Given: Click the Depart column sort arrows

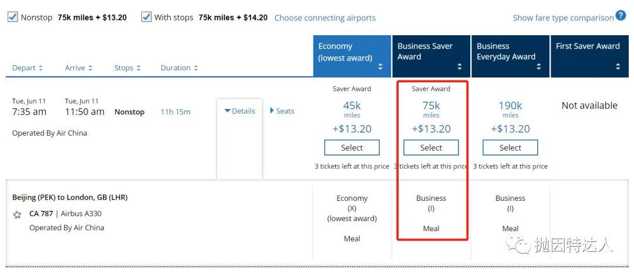Looking at the screenshot, I should (x=41, y=68).
